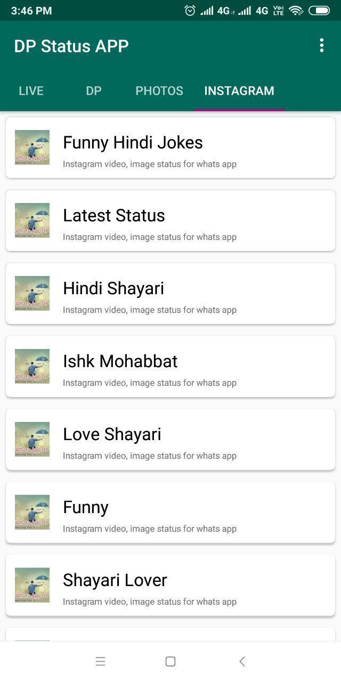Switch to the LIVE tab

pos(30,91)
